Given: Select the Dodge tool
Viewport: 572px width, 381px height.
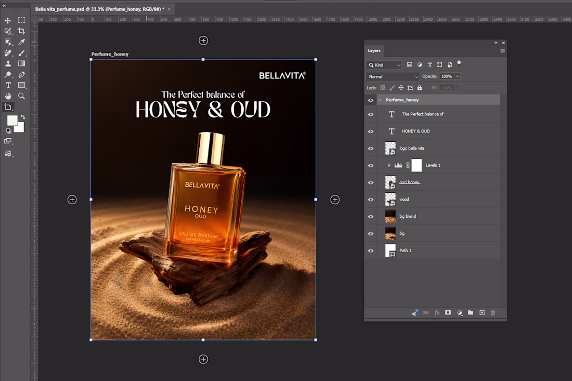Looking at the screenshot, I should click(x=8, y=75).
